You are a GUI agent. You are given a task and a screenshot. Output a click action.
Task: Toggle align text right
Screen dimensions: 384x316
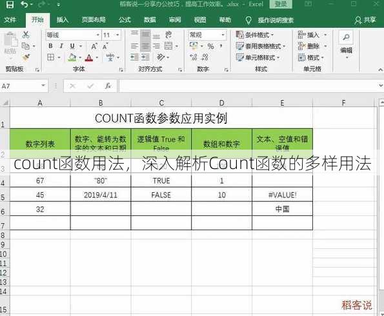point(156,46)
